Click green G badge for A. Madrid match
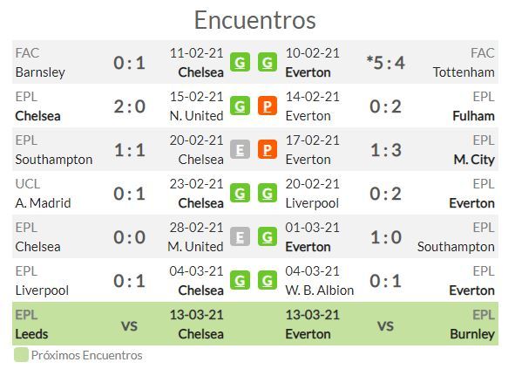515x369 pixels. point(240,193)
